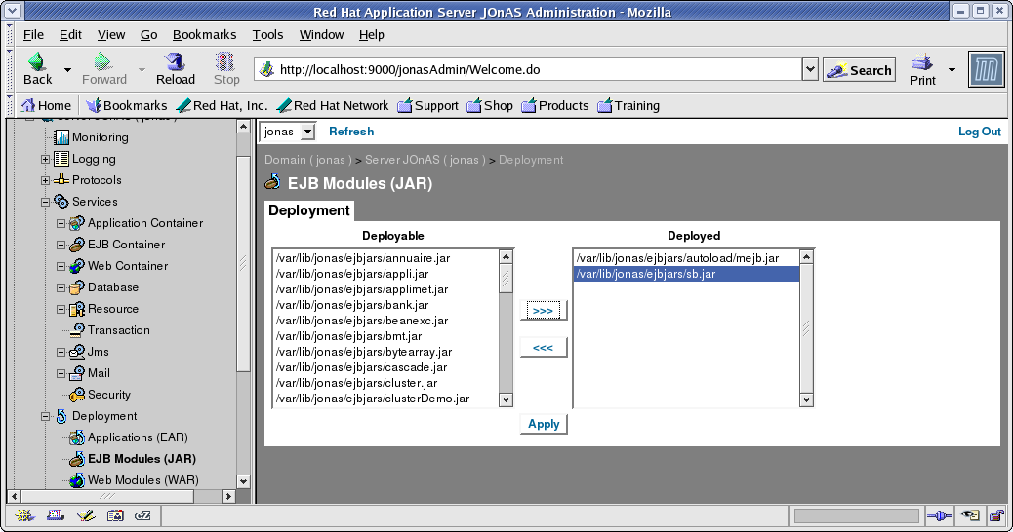This screenshot has height=532, width=1013.
Task: Select the Deployment tab
Action: tap(308, 210)
